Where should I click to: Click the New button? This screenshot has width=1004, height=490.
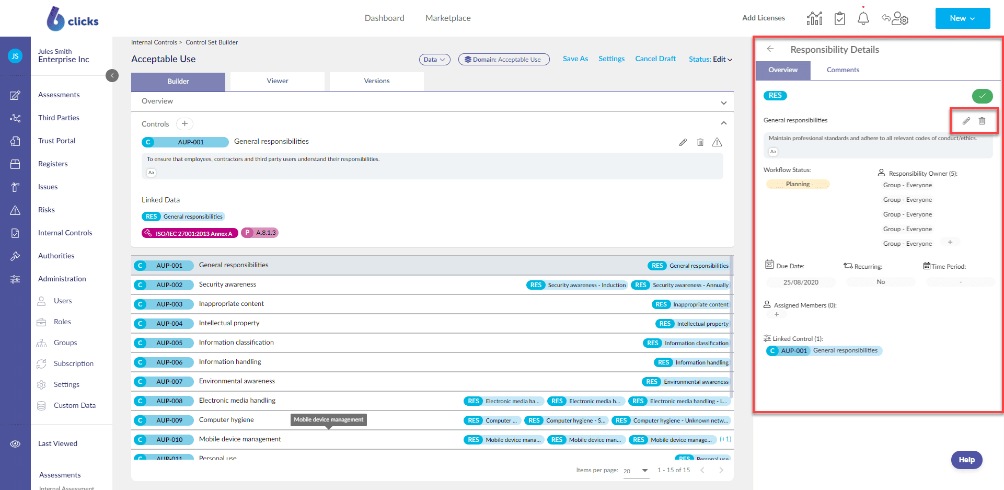pos(962,18)
